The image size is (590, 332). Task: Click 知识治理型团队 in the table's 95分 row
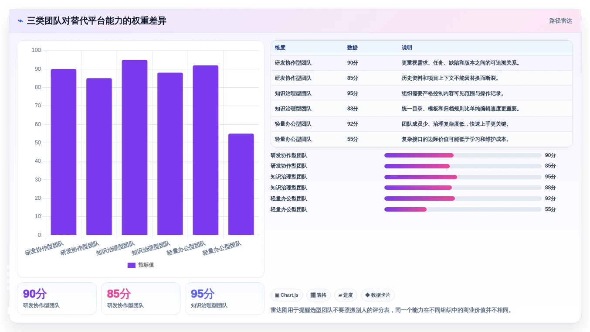(x=293, y=94)
